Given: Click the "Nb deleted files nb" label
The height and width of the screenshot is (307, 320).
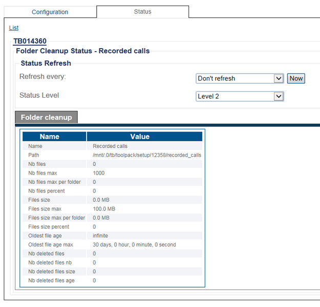Looking at the screenshot, I should click(x=50, y=262).
